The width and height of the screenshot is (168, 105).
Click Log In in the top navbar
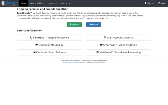pos(162,3)
